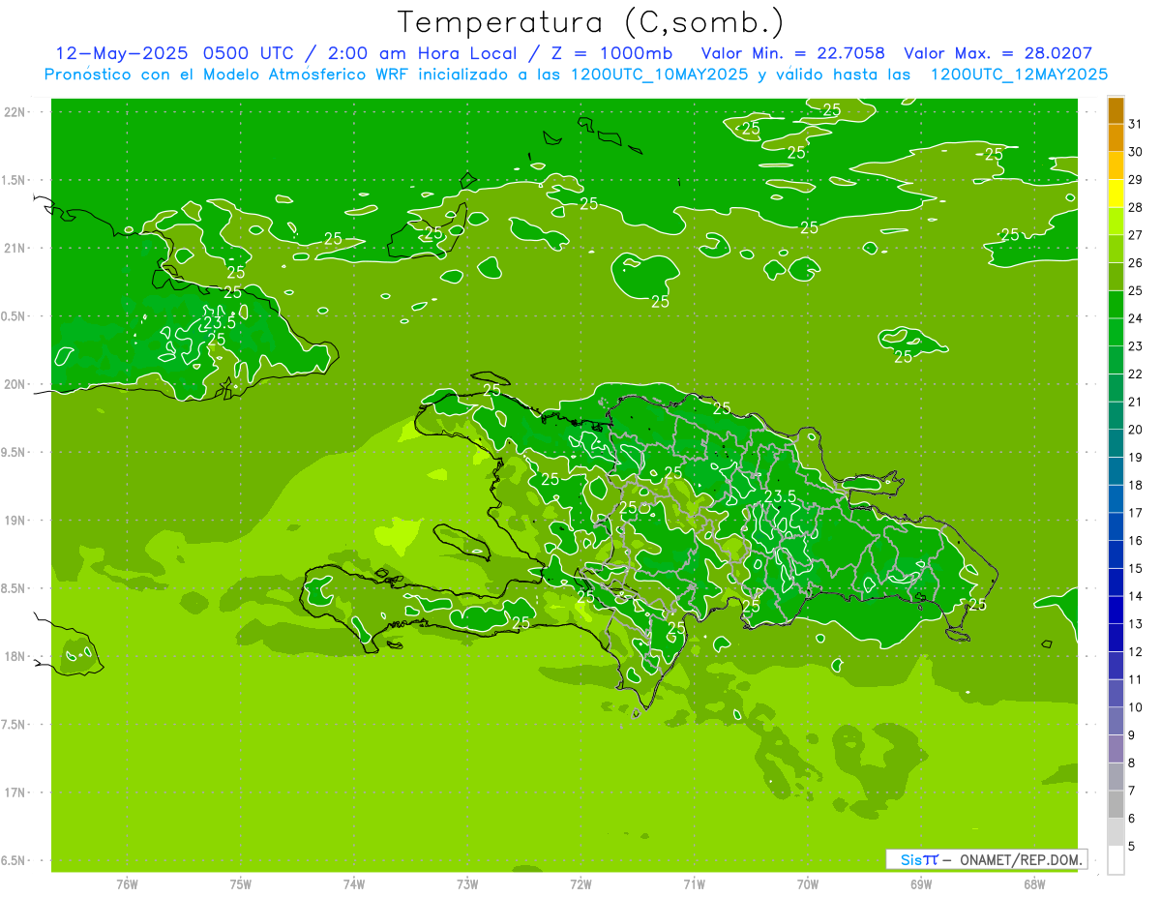The image size is (1161, 897).
Task: Click the colorbar tick label '15'
Action: coord(1135,569)
